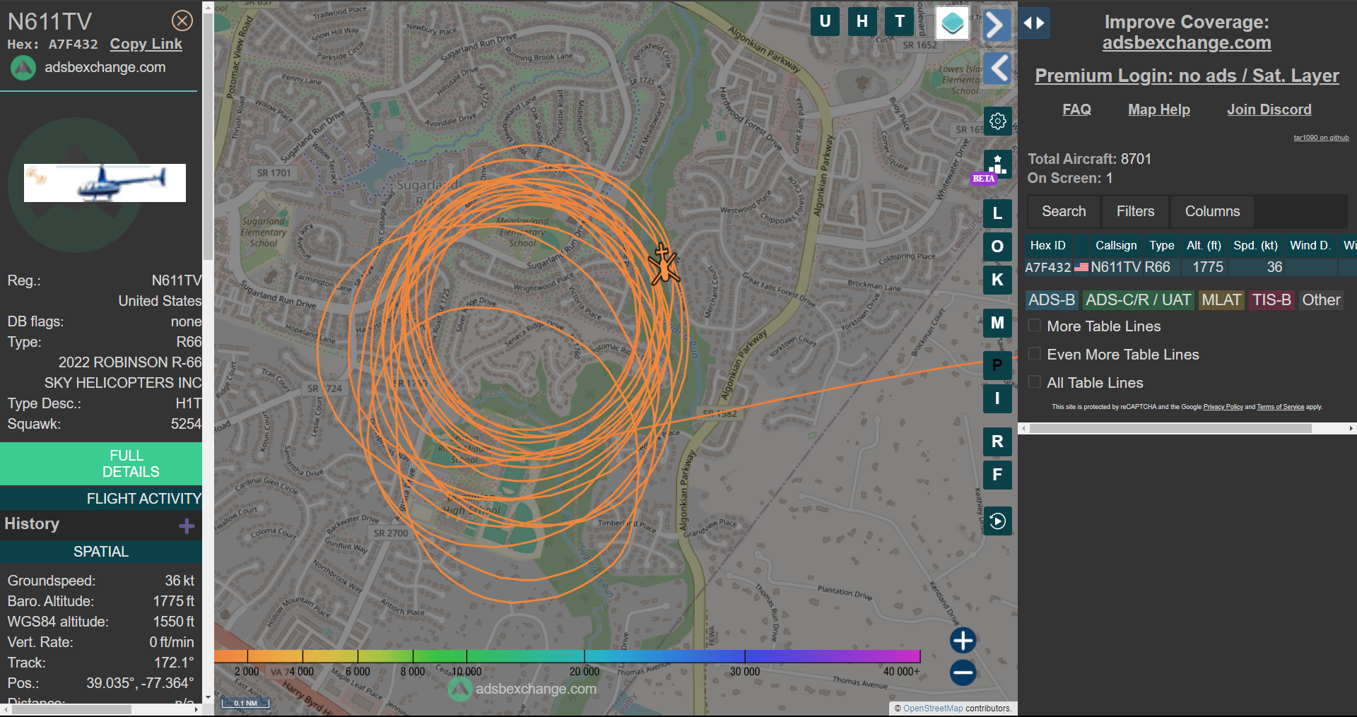Image resolution: width=1357 pixels, height=717 pixels.
Task: Close the N611TV aircraft info panel
Action: [x=182, y=20]
